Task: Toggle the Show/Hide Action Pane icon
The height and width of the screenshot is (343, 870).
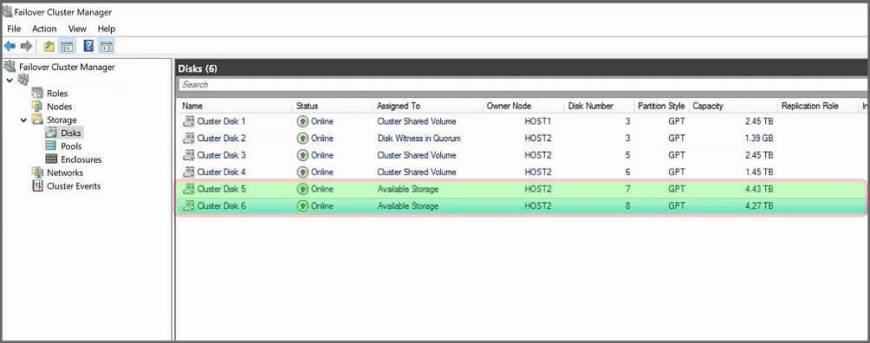Action: [107, 46]
